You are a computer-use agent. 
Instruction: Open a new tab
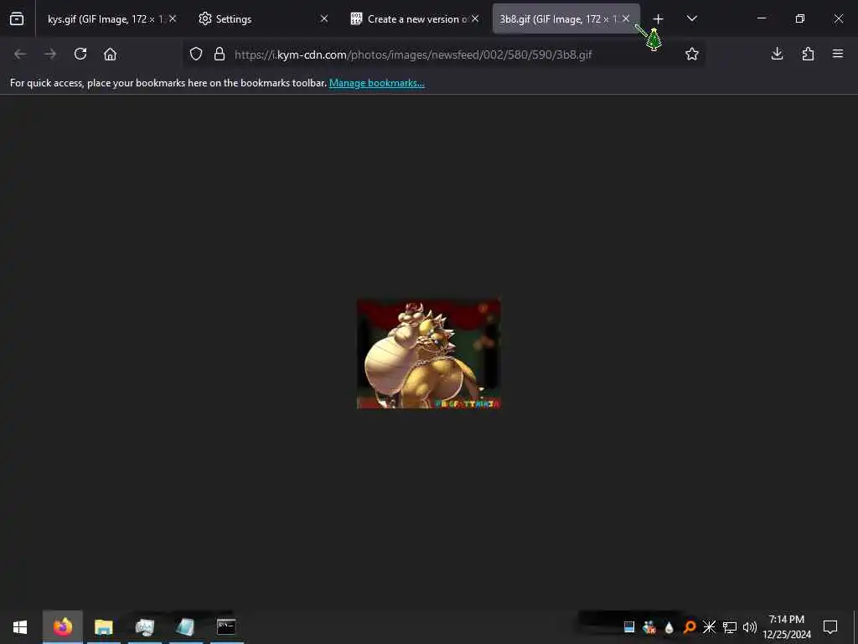point(658,19)
